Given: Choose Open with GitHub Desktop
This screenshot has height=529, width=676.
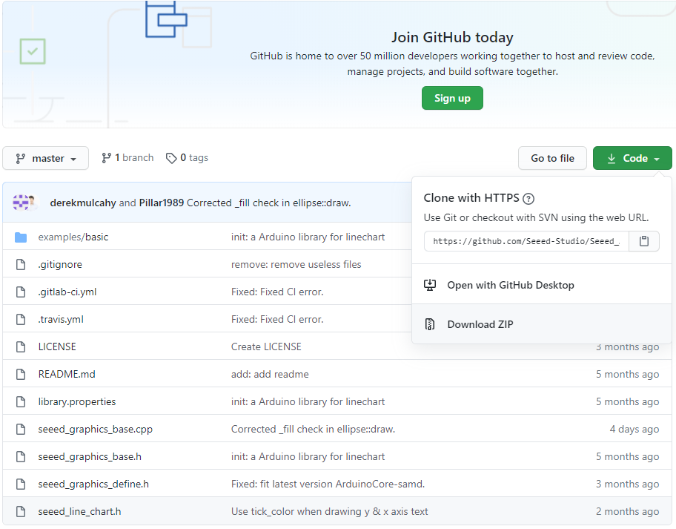Looking at the screenshot, I should [x=510, y=285].
